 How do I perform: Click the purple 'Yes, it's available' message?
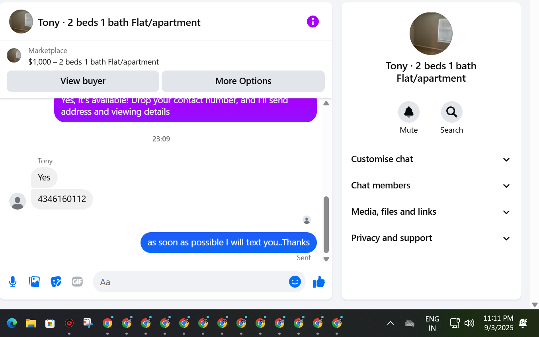[186, 110]
